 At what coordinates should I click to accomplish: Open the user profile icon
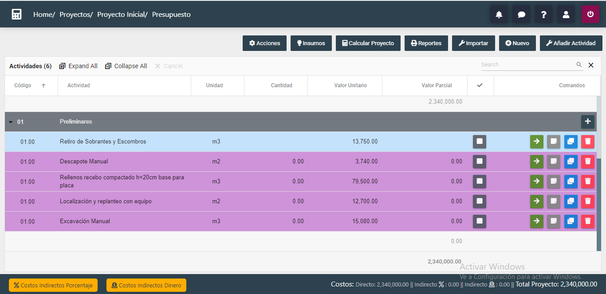pyautogui.click(x=566, y=14)
